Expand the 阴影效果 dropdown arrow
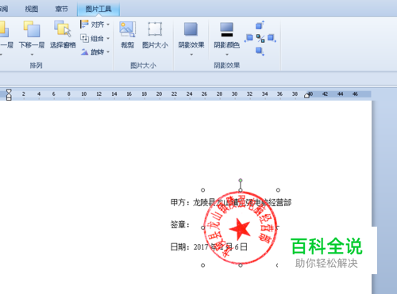This screenshot has width=397, height=294. [x=191, y=55]
